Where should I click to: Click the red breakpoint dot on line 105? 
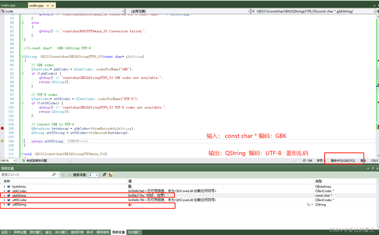(x=2, y=128)
